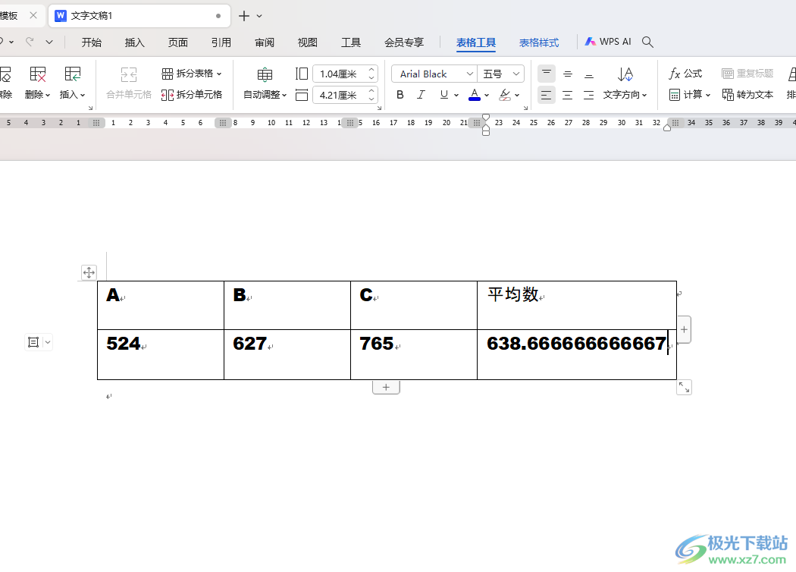Image resolution: width=796 pixels, height=572 pixels.
Task: Toggle left text alignment in cell
Action: [547, 95]
